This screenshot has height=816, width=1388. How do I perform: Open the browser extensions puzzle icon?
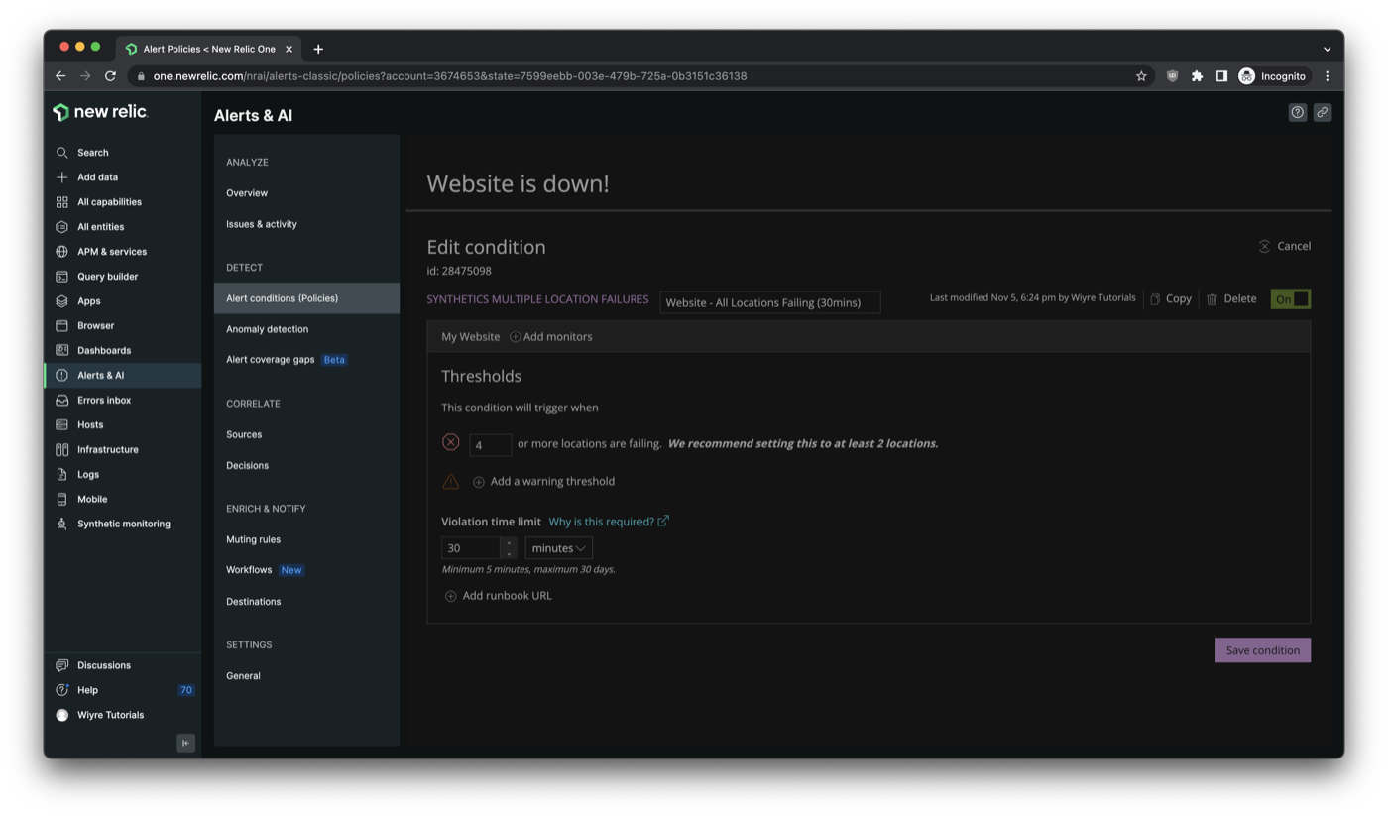[x=1197, y=76]
